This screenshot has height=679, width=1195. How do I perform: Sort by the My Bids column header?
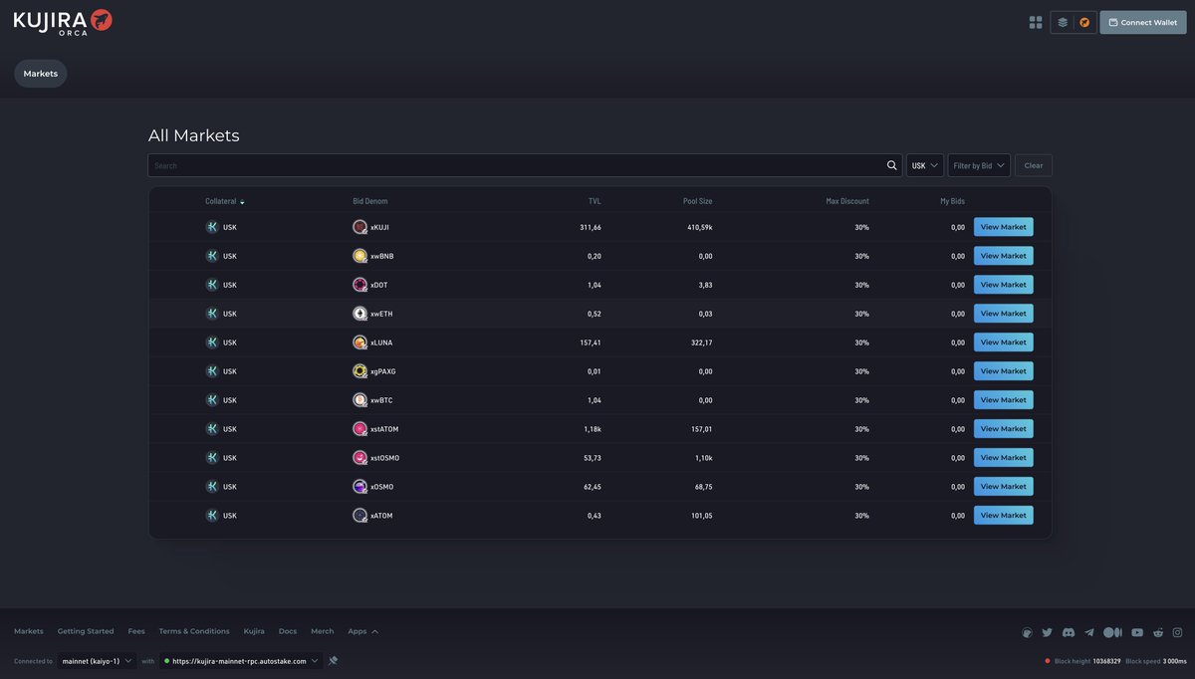click(952, 201)
